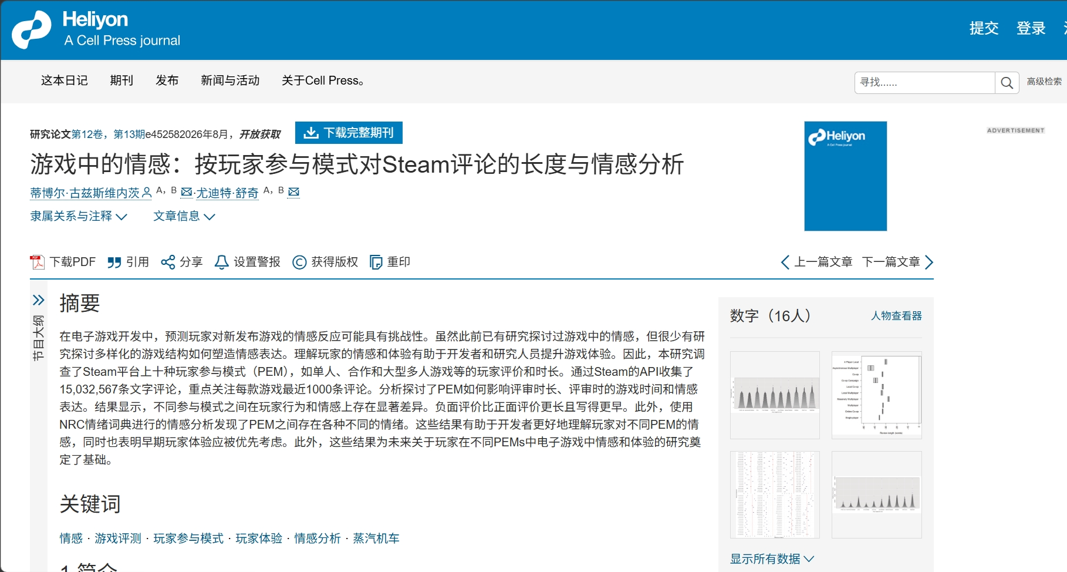The width and height of the screenshot is (1067, 572).
Task: Expand 文章信息 dropdown
Action: tap(184, 216)
